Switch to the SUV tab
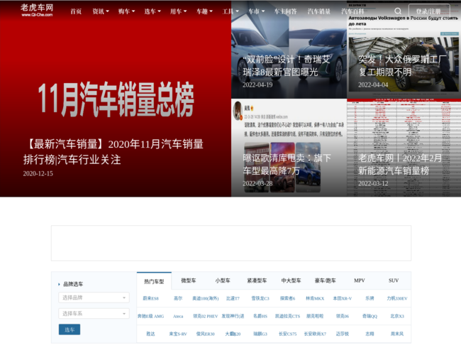Screen dimensions: 461x355 394,280
